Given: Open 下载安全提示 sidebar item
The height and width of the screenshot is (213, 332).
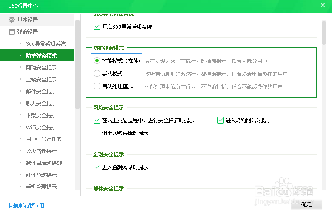Looking at the screenshot, I should point(41,115).
